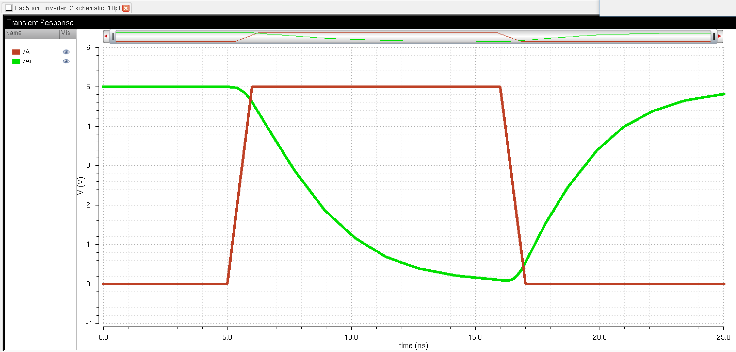Click the time (ns) x-axis label
Image resolution: width=736 pixels, height=352 pixels.
click(413, 346)
